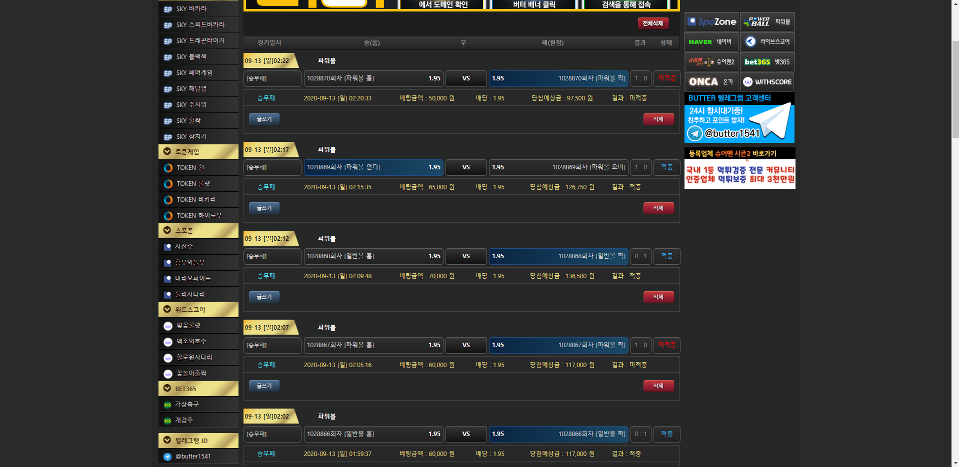The image size is (959, 467).
Task: Open the SpoZone logo shortcut
Action: 711,22
